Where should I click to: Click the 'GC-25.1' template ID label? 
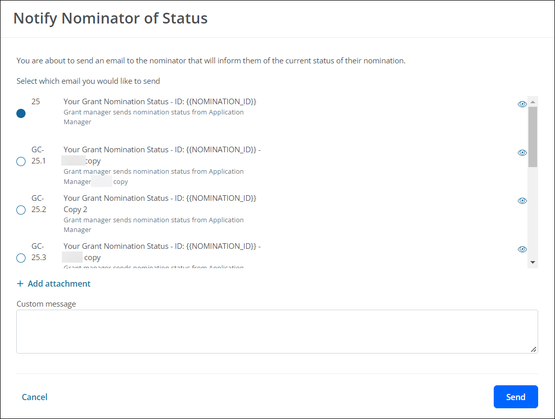(x=38, y=155)
